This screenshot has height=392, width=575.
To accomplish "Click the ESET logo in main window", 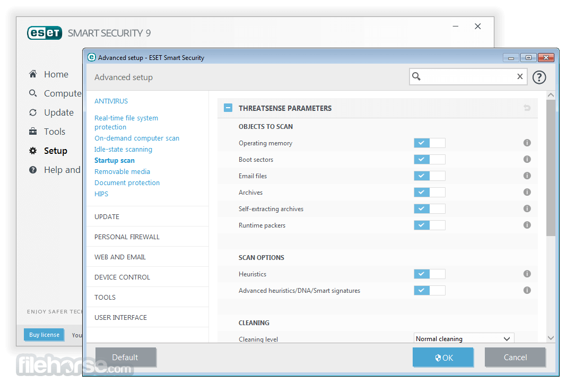I will click(45, 33).
